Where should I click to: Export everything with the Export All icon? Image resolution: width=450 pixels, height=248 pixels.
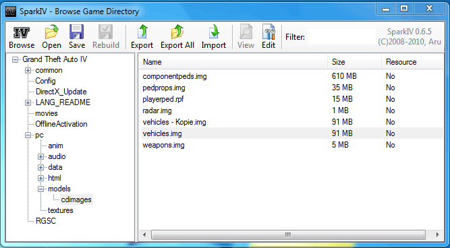pyautogui.click(x=177, y=32)
